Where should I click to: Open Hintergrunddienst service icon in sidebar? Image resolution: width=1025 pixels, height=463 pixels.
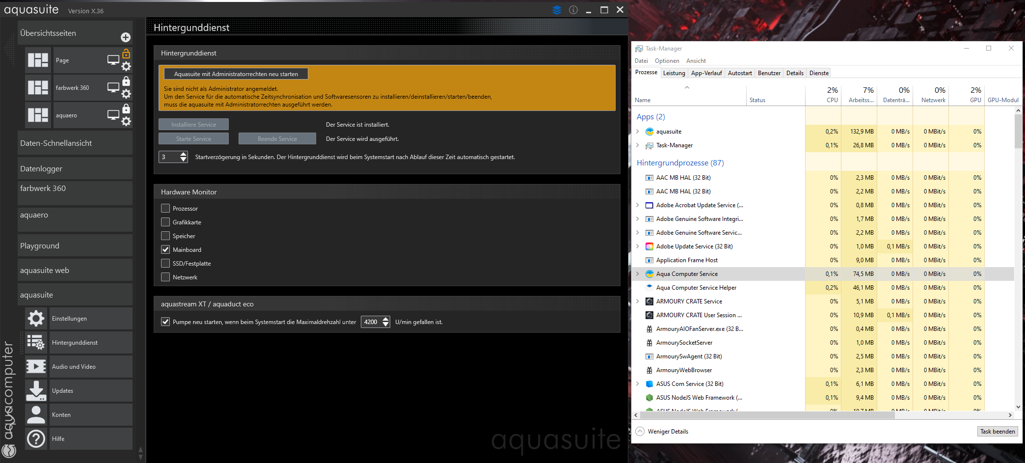[36, 343]
